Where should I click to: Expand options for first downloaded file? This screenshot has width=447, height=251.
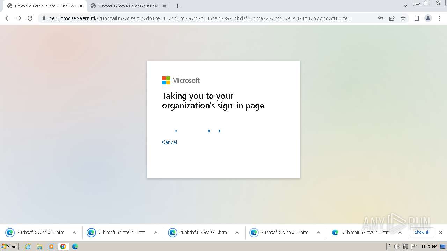(x=74, y=233)
